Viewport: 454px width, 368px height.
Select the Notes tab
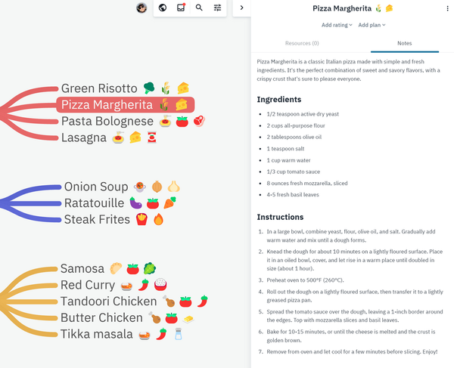tap(403, 43)
